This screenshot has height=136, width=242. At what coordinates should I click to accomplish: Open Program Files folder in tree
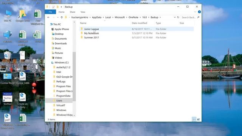pos(64,87)
